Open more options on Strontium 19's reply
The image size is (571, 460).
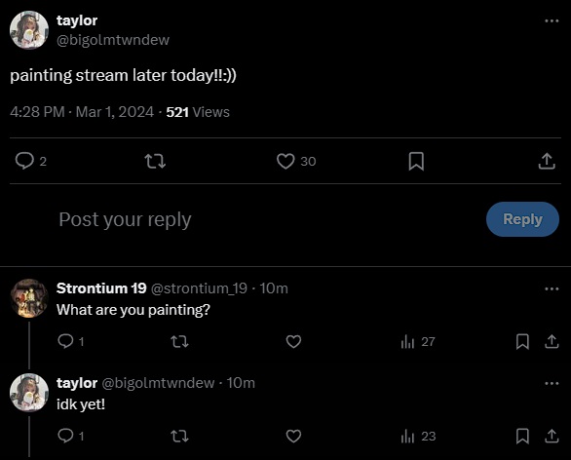(x=552, y=289)
